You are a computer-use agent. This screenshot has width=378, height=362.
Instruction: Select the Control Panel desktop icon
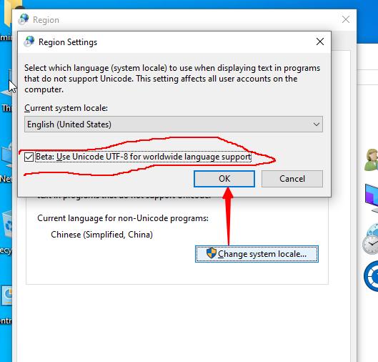point(6,295)
